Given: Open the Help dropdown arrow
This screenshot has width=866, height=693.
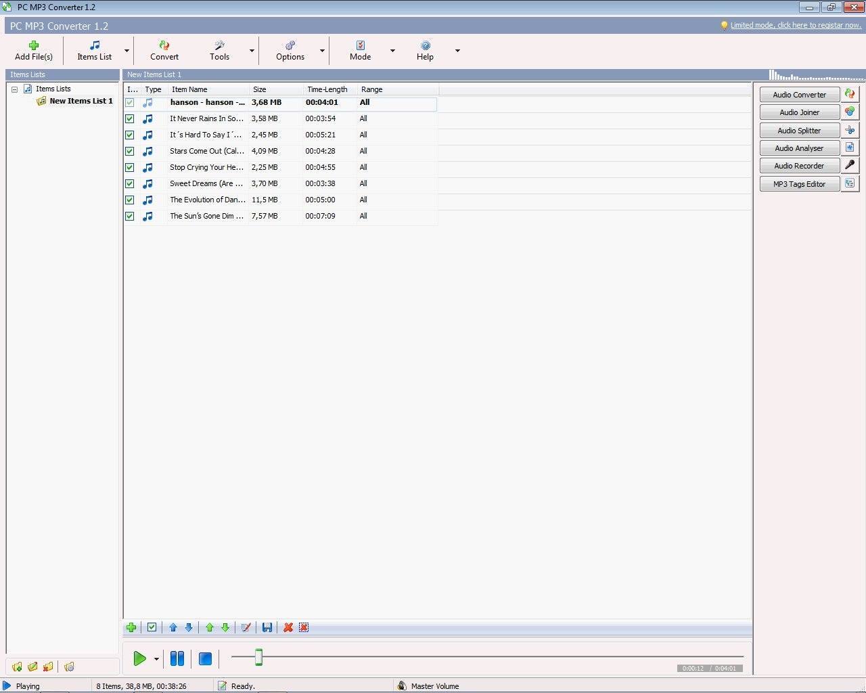Looking at the screenshot, I should pyautogui.click(x=457, y=51).
